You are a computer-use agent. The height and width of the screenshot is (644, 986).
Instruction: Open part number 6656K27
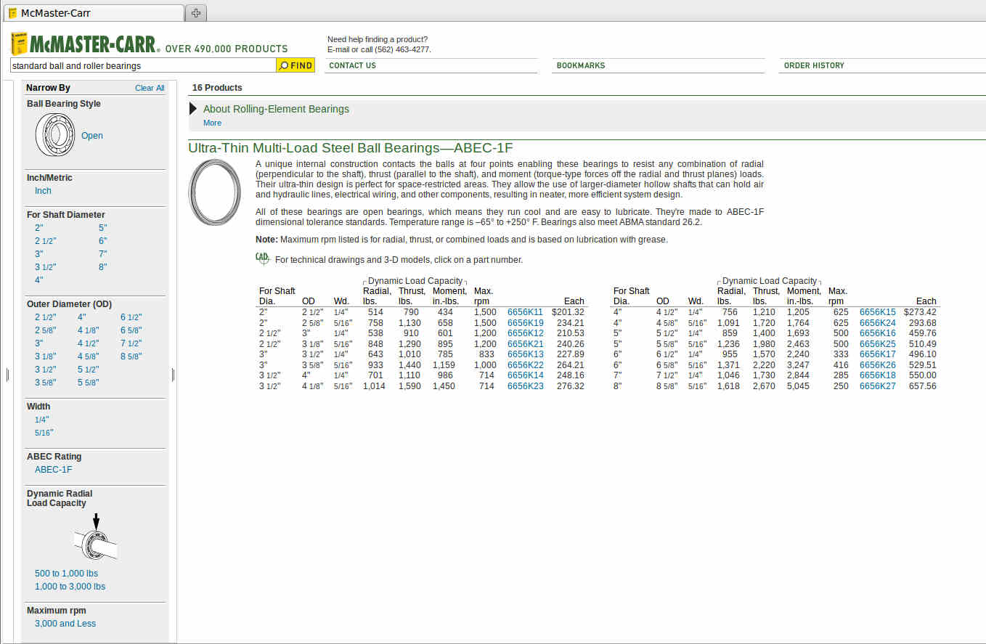click(877, 386)
